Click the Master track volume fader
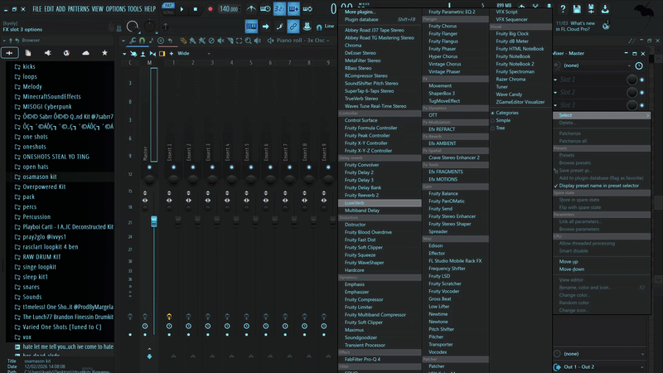Image resolution: width=663 pixels, height=373 pixels. [154, 221]
